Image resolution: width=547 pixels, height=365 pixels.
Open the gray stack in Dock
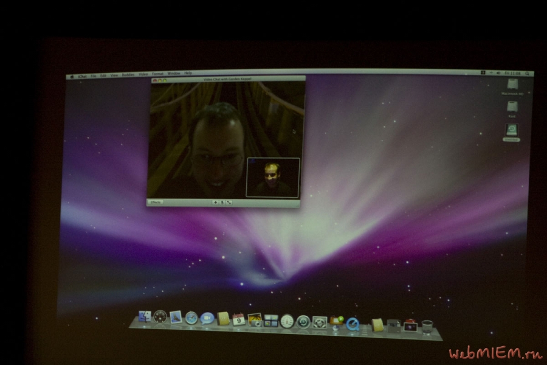[393, 325]
